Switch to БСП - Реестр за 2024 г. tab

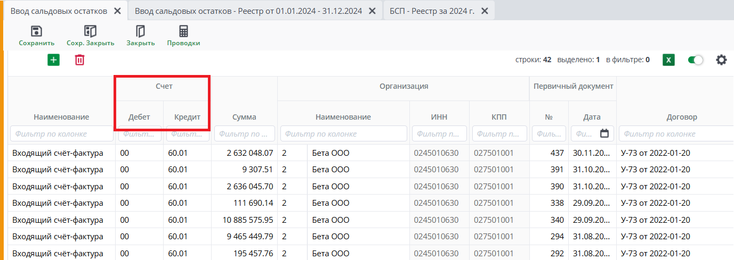pos(432,11)
